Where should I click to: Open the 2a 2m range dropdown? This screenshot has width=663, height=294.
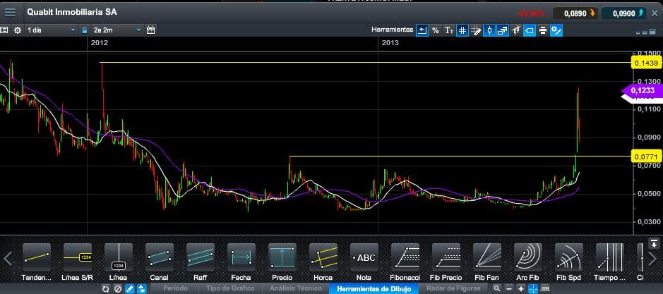pyautogui.click(x=117, y=30)
